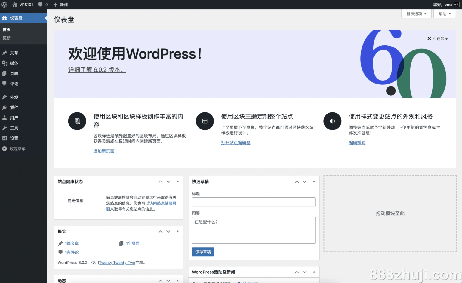
Task: Follow the 打开站点编辑器 link
Action: coord(236,143)
